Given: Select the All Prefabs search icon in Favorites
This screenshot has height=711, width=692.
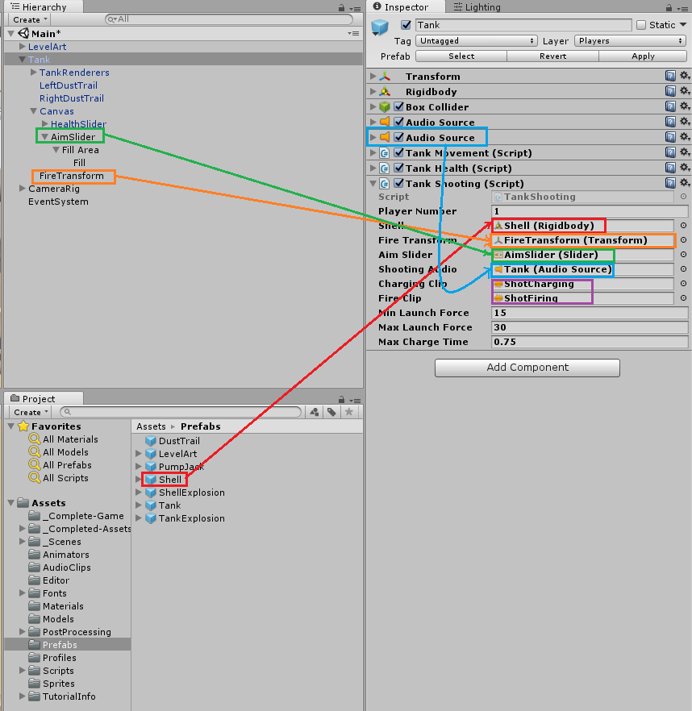Looking at the screenshot, I should pos(33,465).
